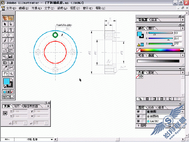Image resolution: width=189 pixels, height=142 pixels.
Task: Select the Paintbrush tool
Action: pyautogui.click(x=5, y=40)
